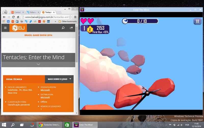204x128 pixels.
Task: Pause the Enter The Mind game
Action: pyautogui.click(x=197, y=21)
